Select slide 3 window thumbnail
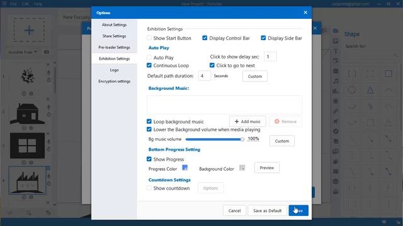The image size is (403, 226). 27,146
